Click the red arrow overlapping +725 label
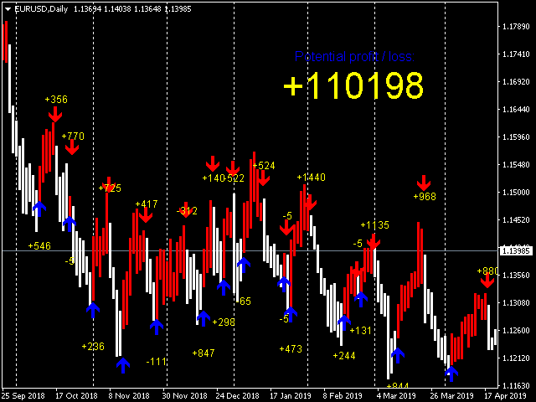Image resolution: width=536 pixels, height=402 pixels. pos(109,184)
